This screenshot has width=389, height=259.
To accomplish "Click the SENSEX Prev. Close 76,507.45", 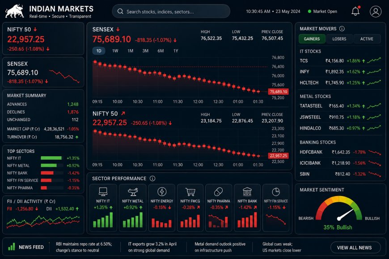I will pos(272,38).
